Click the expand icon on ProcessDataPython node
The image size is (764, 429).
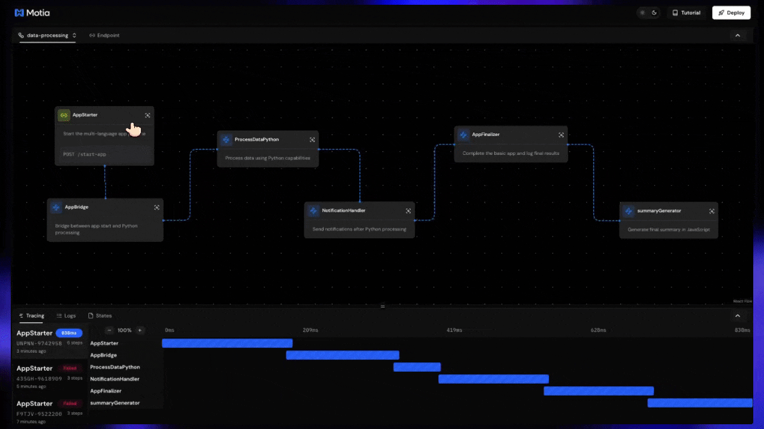pos(312,139)
